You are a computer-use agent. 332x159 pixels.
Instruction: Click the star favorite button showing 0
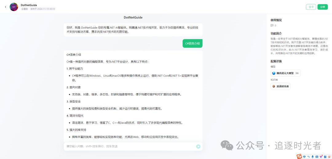(311, 7)
